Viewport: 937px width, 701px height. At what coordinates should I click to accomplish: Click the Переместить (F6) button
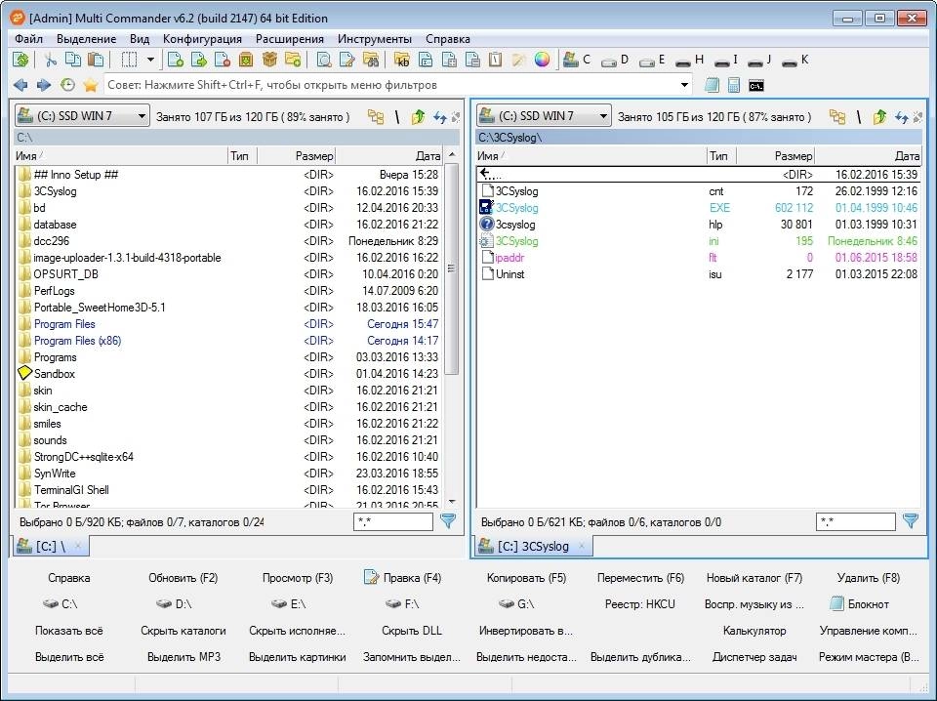pos(640,578)
